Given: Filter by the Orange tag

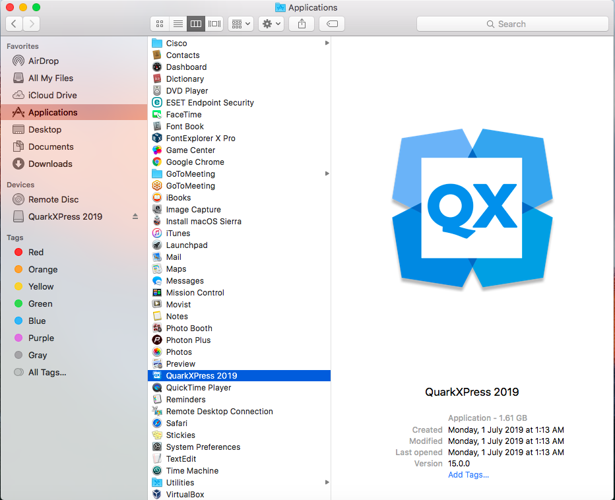Looking at the screenshot, I should coord(74,269).
